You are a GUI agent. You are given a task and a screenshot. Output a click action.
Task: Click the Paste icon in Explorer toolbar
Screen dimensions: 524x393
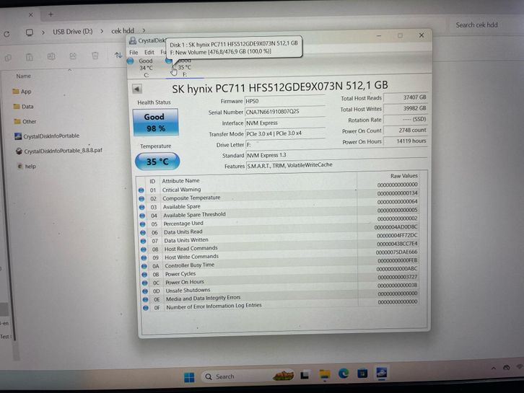30,57
